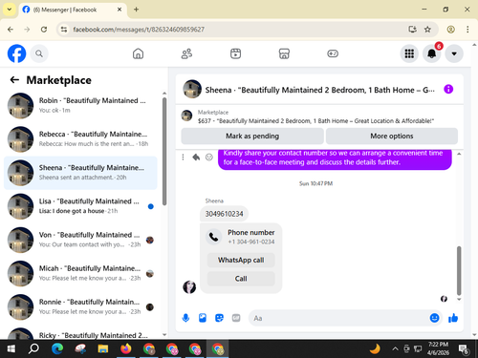
Task: Send a thumbs-up like
Action: click(x=453, y=318)
